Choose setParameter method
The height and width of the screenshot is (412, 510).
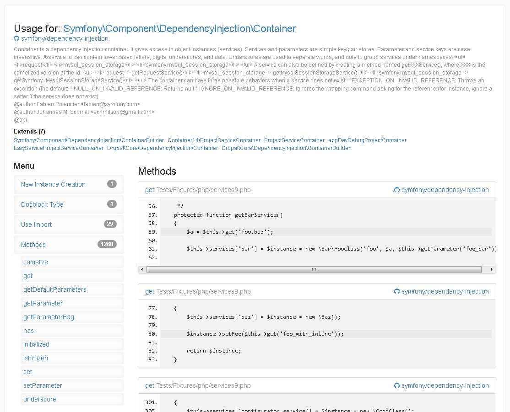coord(72,385)
